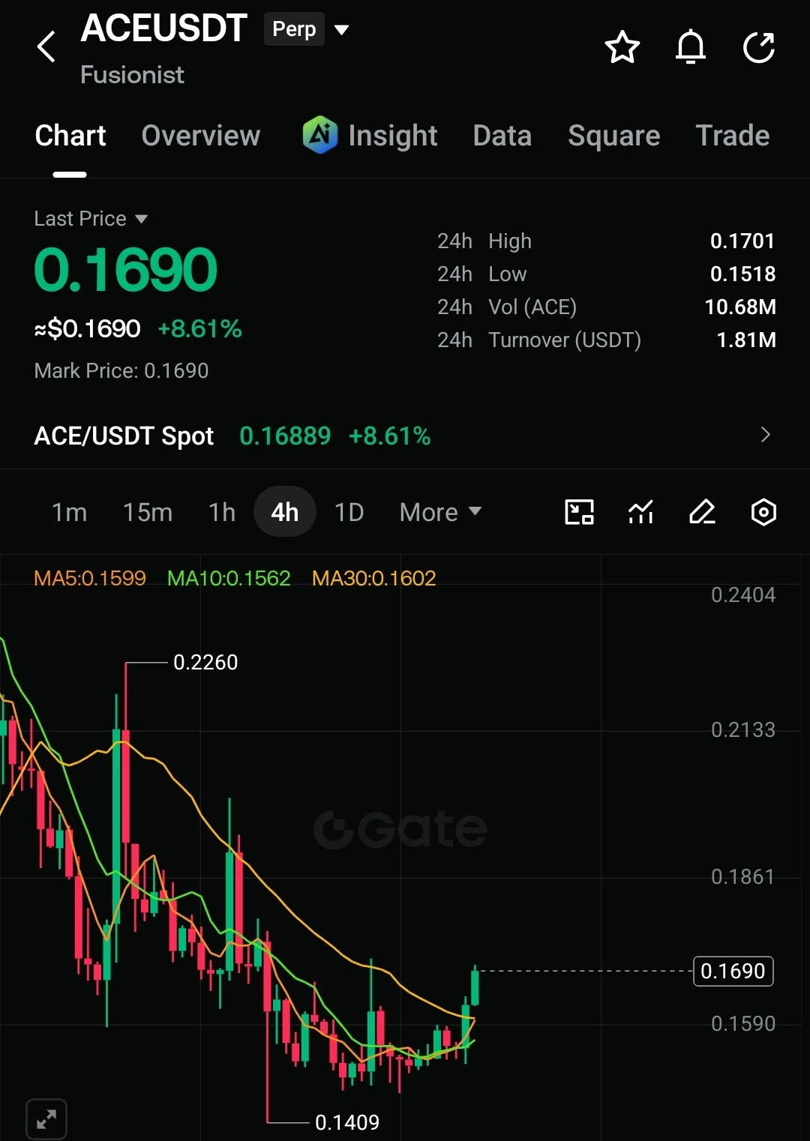Tap the current price tag 0.1690 on axis

point(733,971)
